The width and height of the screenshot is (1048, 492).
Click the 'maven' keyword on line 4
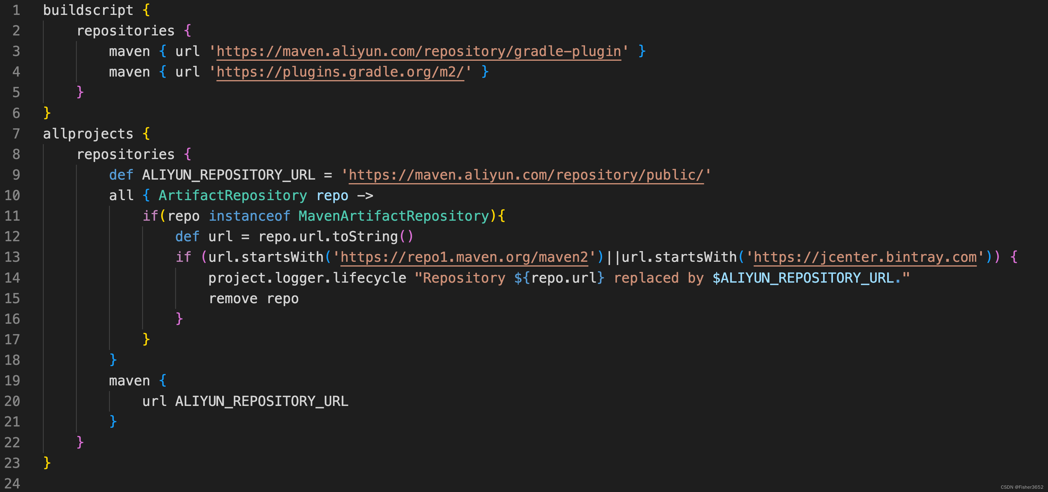pyautogui.click(x=129, y=72)
